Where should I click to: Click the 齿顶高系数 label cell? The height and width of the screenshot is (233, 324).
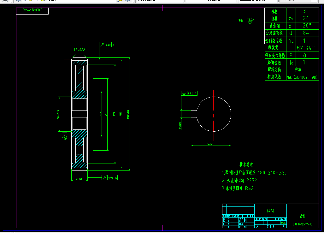pyautogui.click(x=275, y=40)
